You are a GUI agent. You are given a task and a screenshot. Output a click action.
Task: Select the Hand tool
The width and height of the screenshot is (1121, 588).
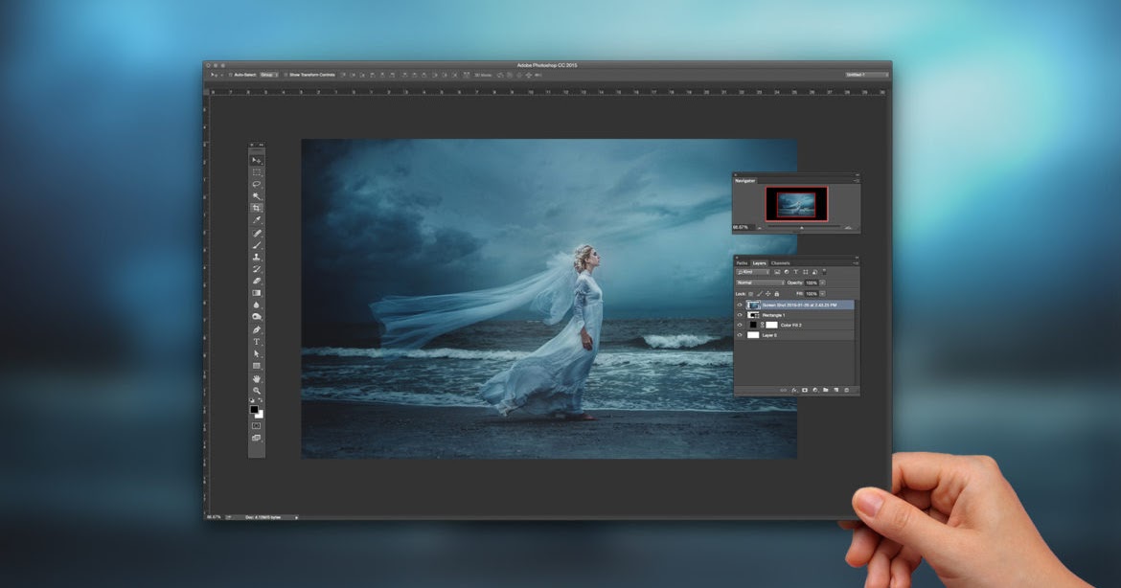255,379
